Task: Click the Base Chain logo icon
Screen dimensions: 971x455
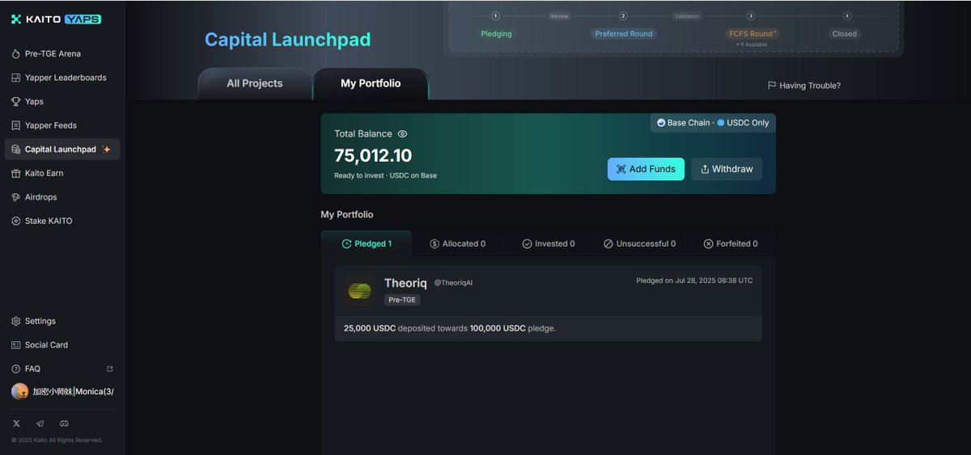Action: pyautogui.click(x=661, y=123)
